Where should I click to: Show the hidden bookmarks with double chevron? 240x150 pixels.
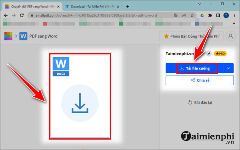tap(234, 24)
